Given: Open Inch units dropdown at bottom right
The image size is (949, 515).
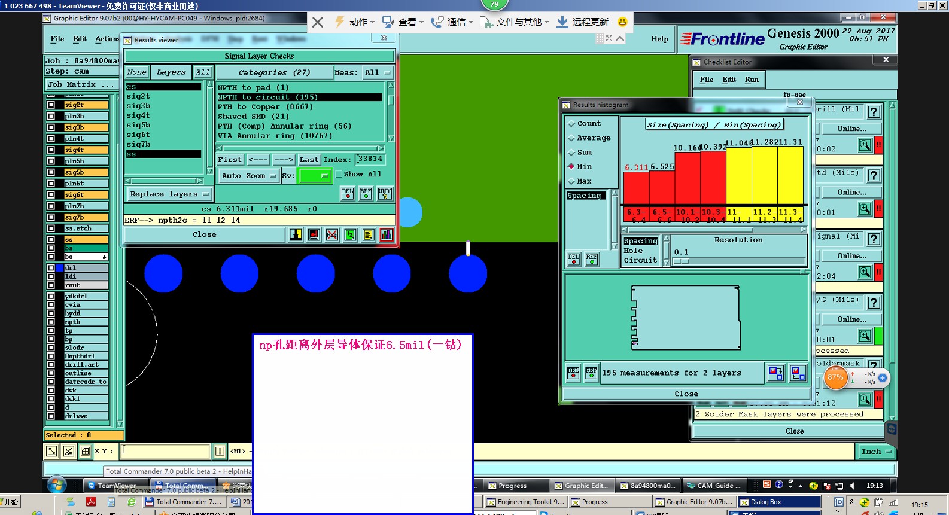Looking at the screenshot, I should coord(877,452).
